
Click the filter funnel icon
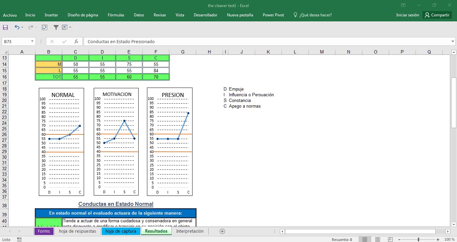tap(56, 27)
